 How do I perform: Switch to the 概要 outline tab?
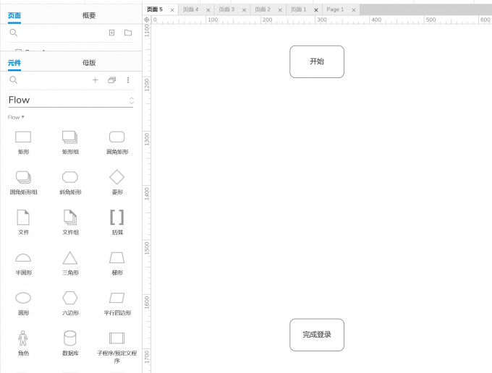coord(89,15)
